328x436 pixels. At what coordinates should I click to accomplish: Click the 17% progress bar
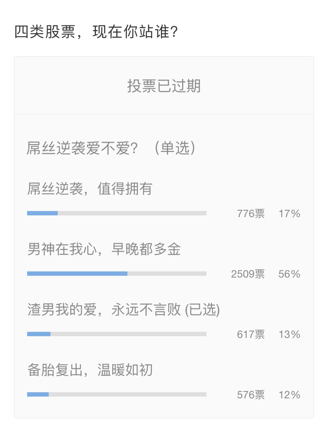point(117,213)
